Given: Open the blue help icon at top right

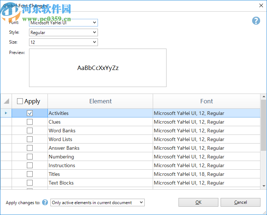Looking at the screenshot, I should pos(256,21).
